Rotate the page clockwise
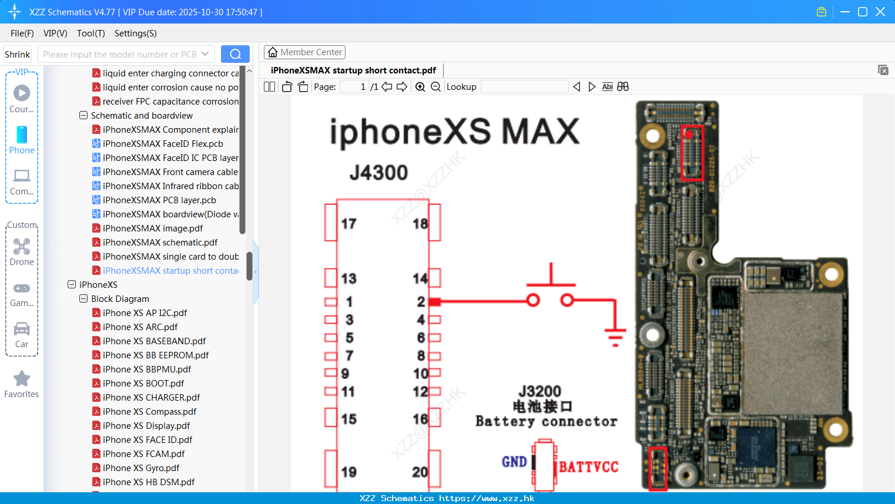 click(303, 86)
